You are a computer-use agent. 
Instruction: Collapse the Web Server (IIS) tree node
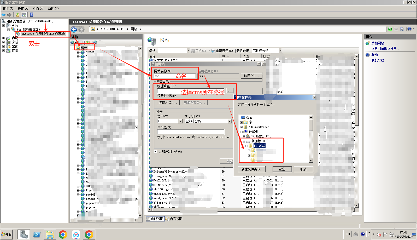9,30
